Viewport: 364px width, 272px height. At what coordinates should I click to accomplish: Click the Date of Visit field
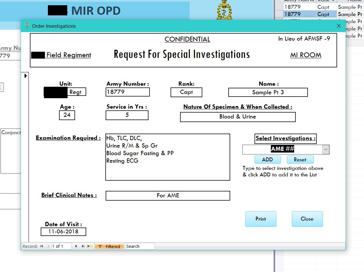coord(63,232)
